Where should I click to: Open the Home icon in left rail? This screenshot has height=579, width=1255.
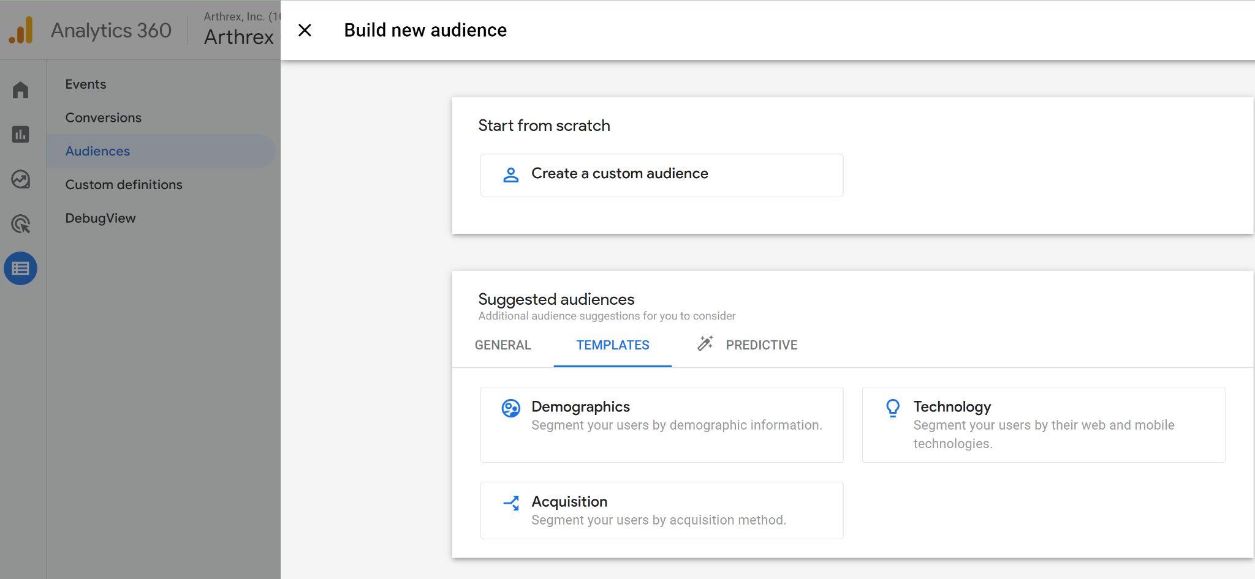[20, 90]
